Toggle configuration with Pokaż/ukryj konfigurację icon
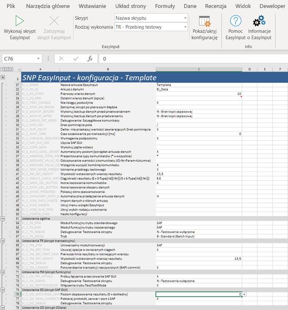 [x=204, y=21]
